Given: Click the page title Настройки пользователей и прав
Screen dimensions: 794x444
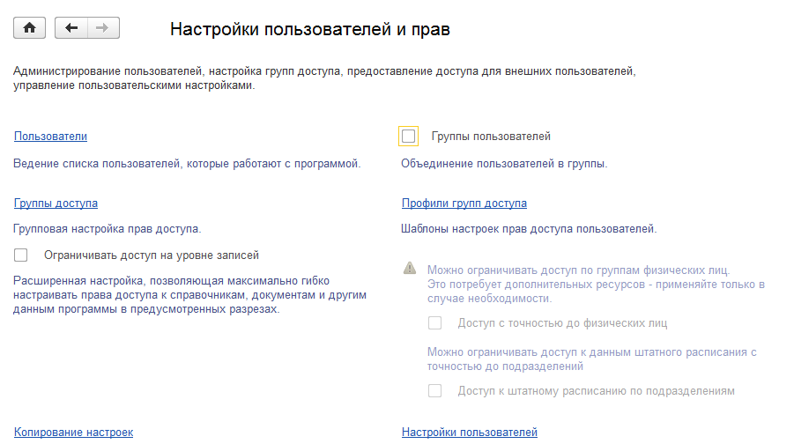Looking at the screenshot, I should point(309,29).
